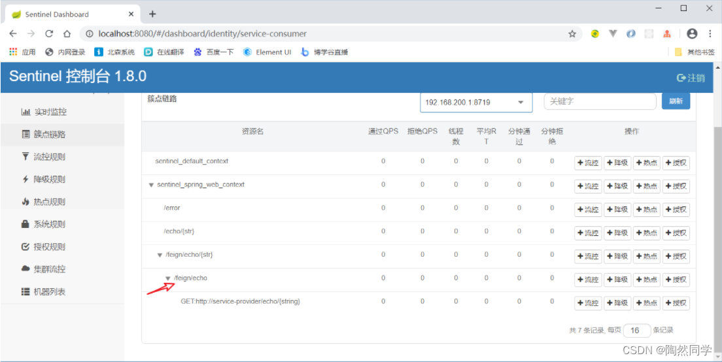The image size is (722, 362).
Task: Add 授权 rule for /feign/echo row
Action: pyautogui.click(x=676, y=280)
